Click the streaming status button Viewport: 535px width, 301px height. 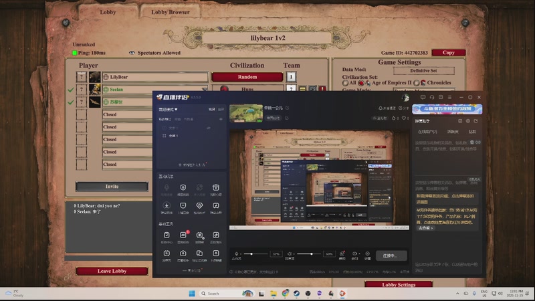coord(391,256)
